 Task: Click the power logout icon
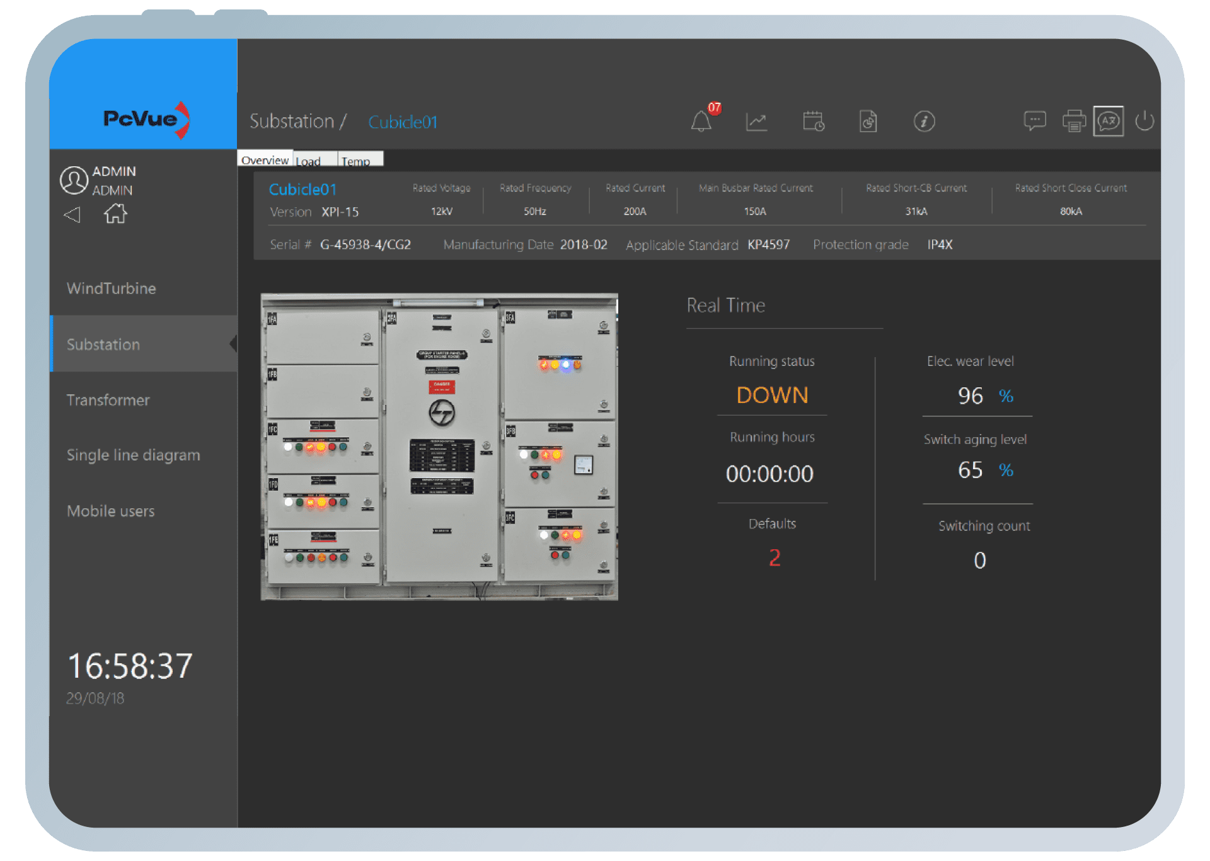pyautogui.click(x=1144, y=121)
